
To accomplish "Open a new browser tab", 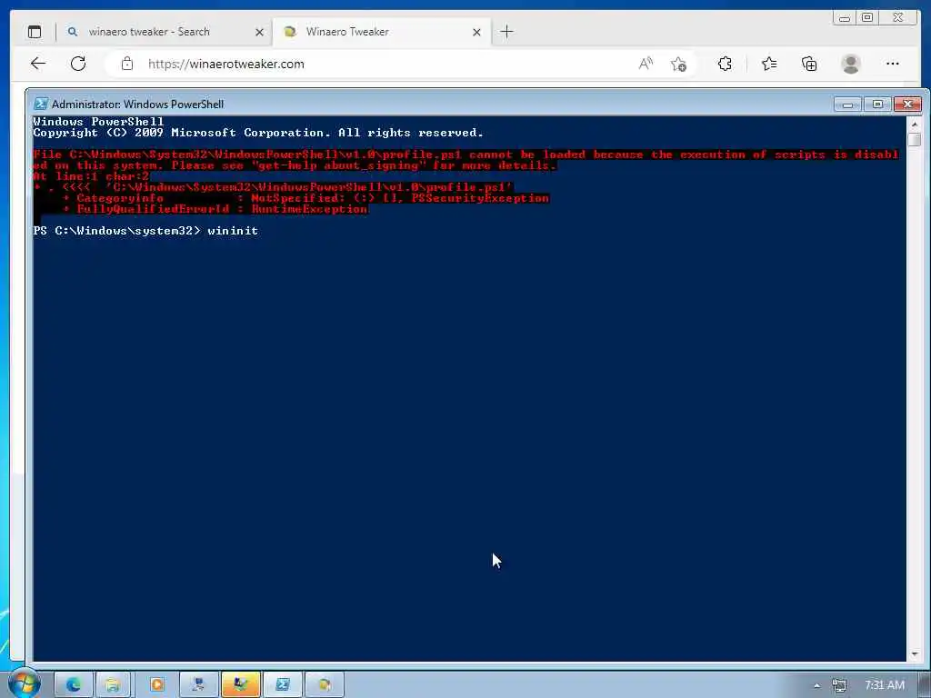I will 506,32.
